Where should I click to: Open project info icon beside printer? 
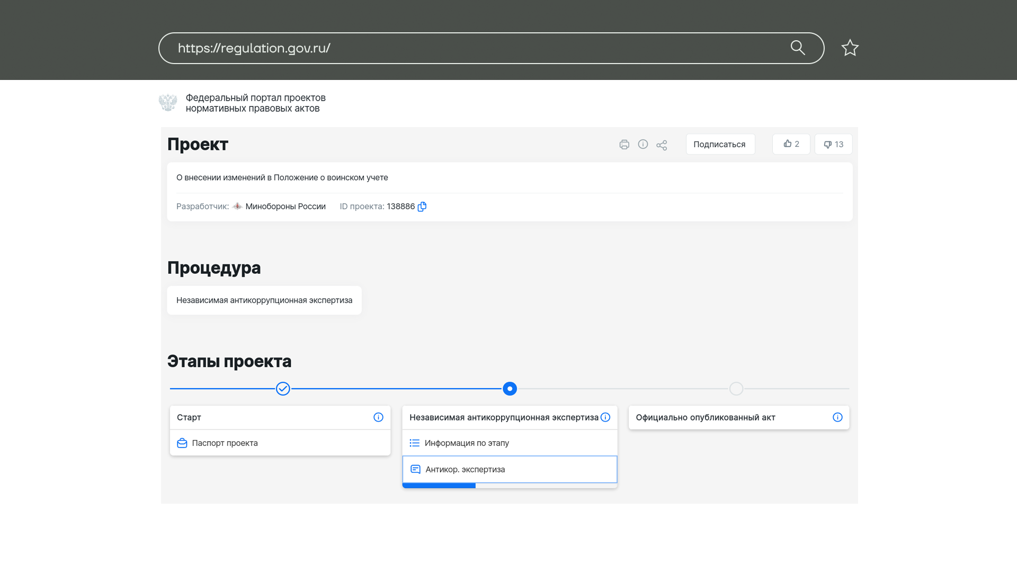643,144
